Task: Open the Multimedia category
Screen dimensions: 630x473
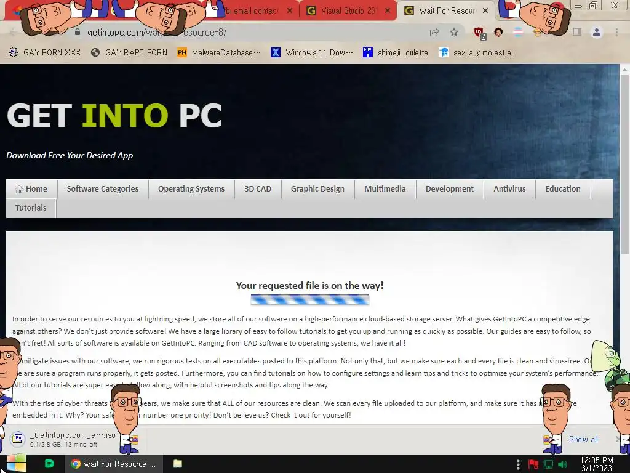Action: click(385, 189)
